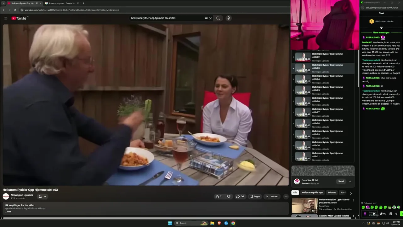Open the Windows Start menu
This screenshot has height=227, width=403.
[x=170, y=223]
